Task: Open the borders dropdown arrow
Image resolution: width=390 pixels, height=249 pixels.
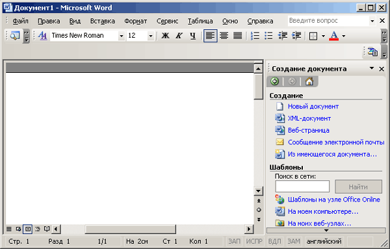Action: click(323, 36)
